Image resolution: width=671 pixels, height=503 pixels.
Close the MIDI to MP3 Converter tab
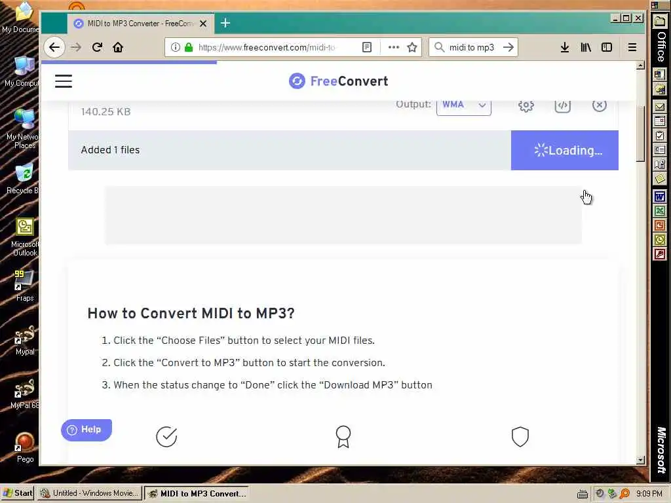coord(203,24)
